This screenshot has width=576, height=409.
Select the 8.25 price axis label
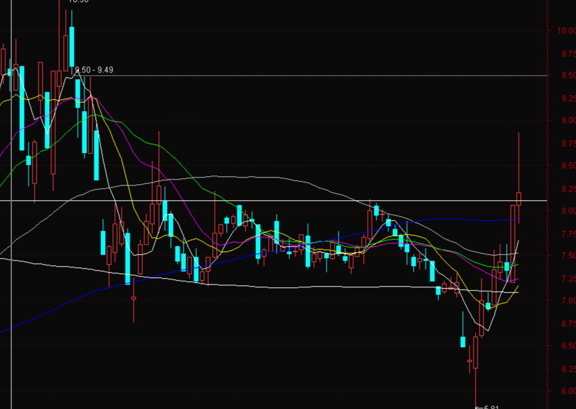point(568,189)
